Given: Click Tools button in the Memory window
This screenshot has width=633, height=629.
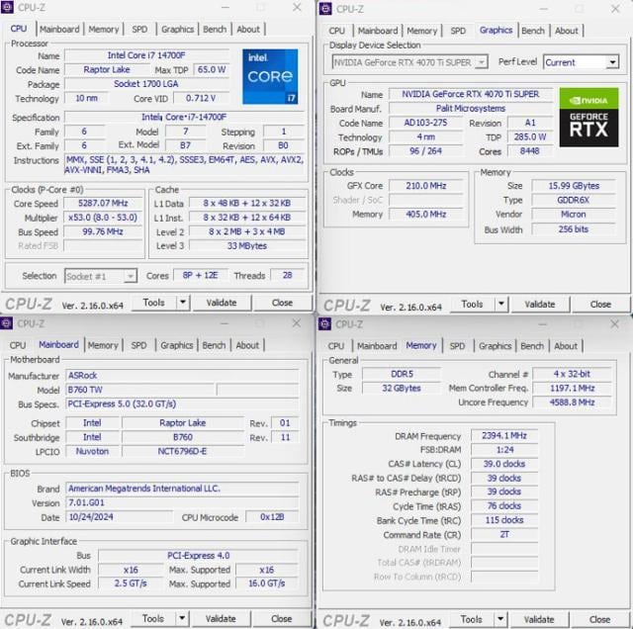Looking at the screenshot, I should click(x=472, y=619).
